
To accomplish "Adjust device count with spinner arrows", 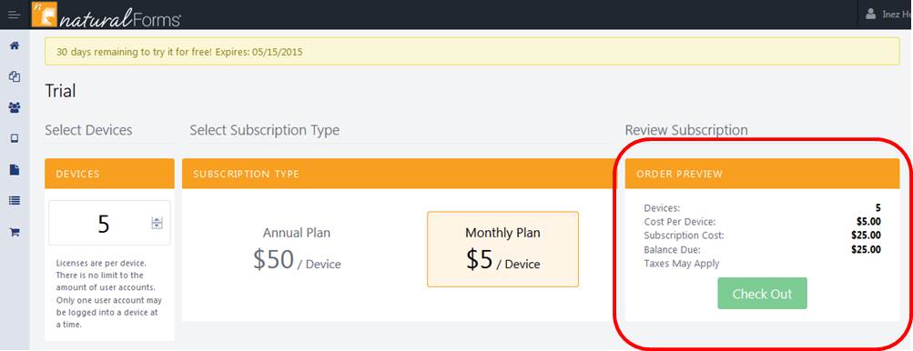I will pos(157,223).
